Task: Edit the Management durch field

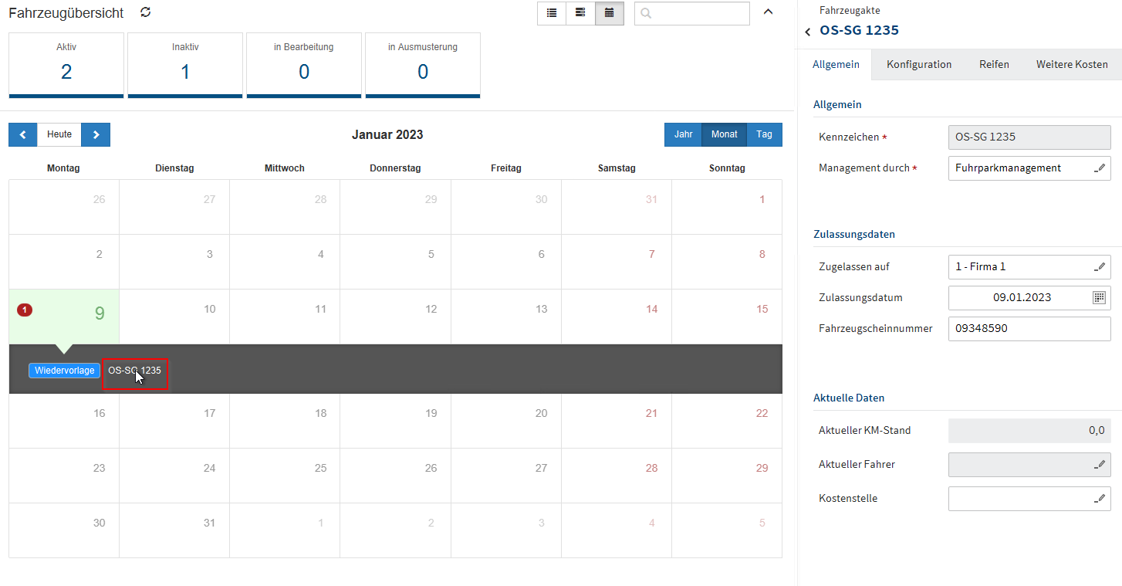Action: (1100, 168)
